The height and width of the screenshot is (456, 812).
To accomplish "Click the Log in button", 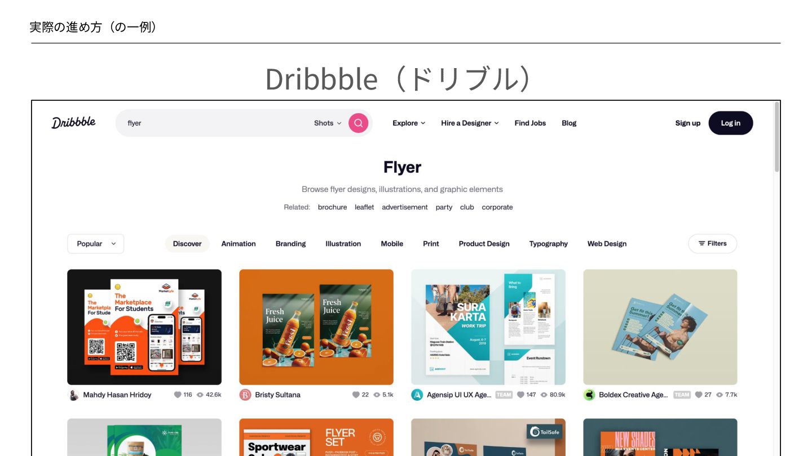I will tap(730, 123).
